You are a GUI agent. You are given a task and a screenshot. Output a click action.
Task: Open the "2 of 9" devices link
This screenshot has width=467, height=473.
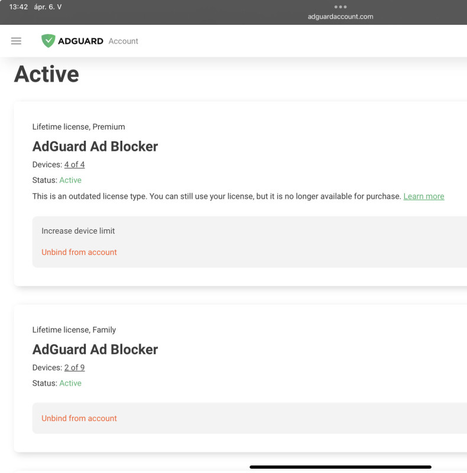pos(74,368)
